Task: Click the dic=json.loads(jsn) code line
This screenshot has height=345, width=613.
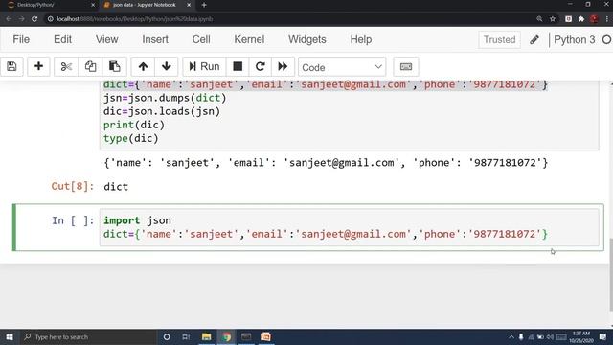Action: point(162,111)
